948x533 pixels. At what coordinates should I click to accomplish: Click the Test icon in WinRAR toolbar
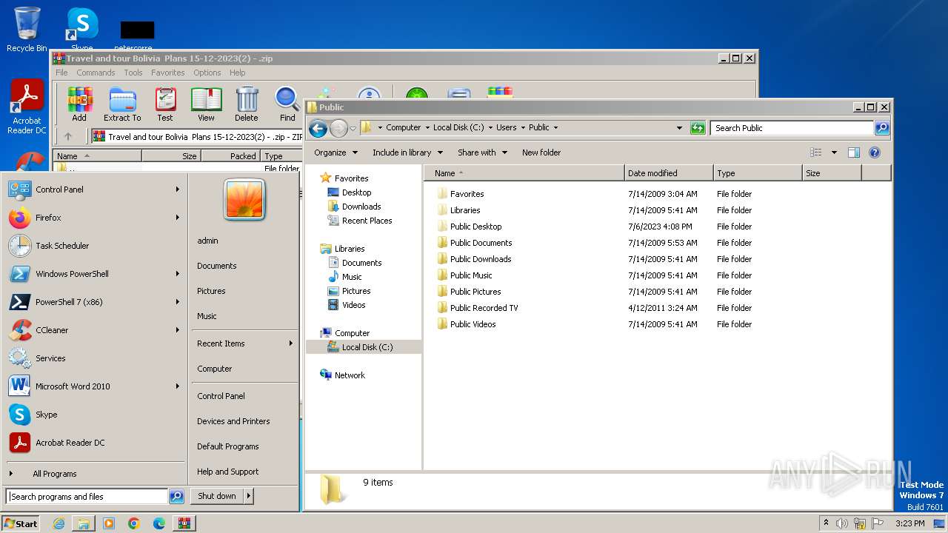[165, 104]
